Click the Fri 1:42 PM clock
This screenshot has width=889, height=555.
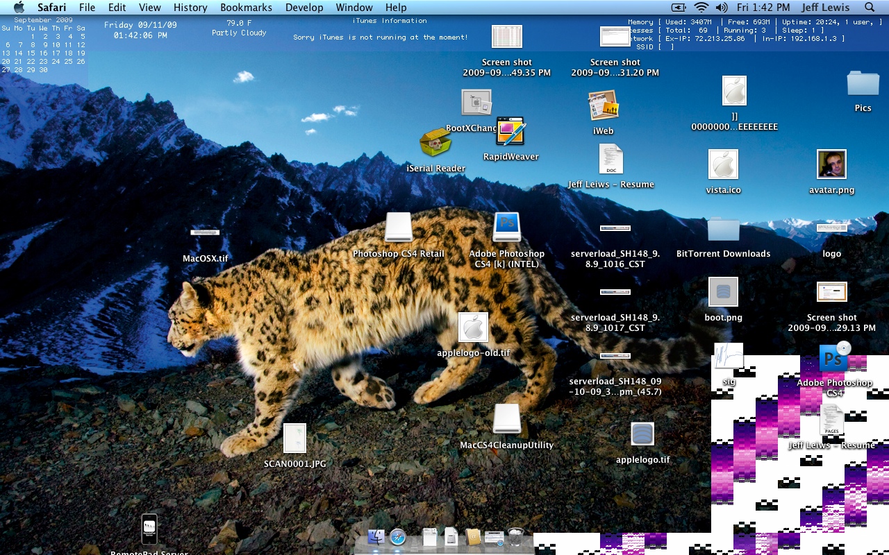pyautogui.click(x=763, y=8)
